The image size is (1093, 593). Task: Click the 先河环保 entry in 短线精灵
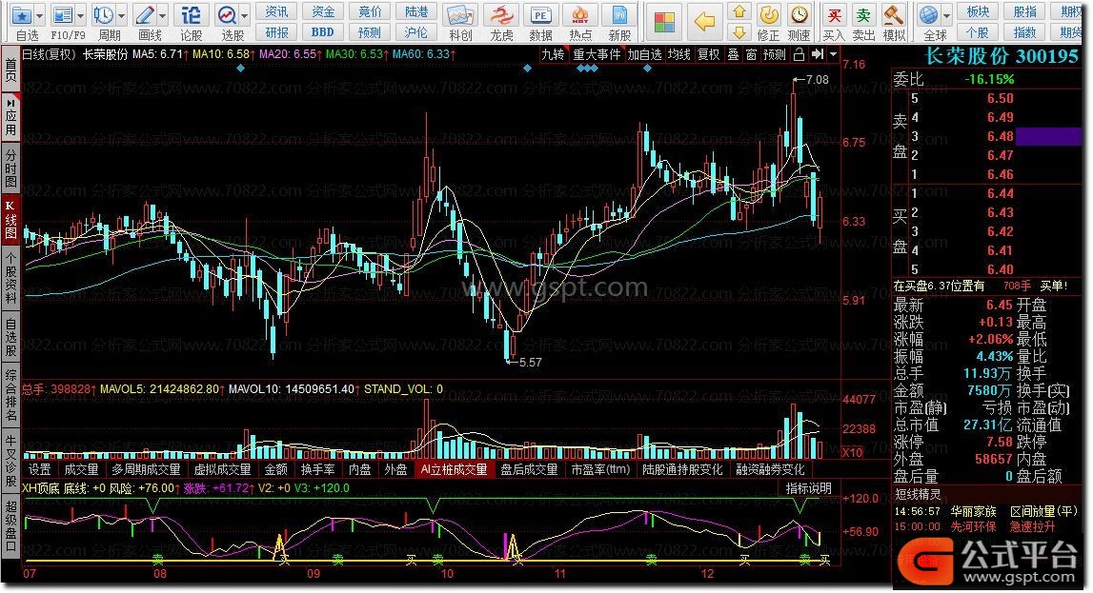click(x=973, y=527)
